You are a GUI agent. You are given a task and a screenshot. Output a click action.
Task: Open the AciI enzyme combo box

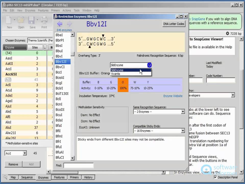[25, 153]
